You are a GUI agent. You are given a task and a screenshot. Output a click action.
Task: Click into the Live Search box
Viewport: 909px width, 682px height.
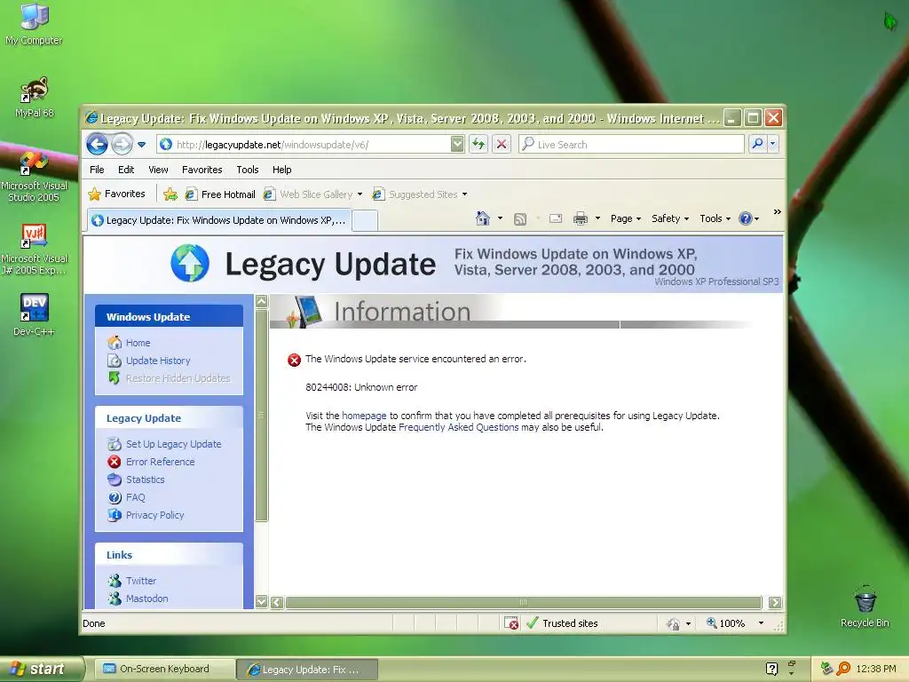(x=631, y=145)
